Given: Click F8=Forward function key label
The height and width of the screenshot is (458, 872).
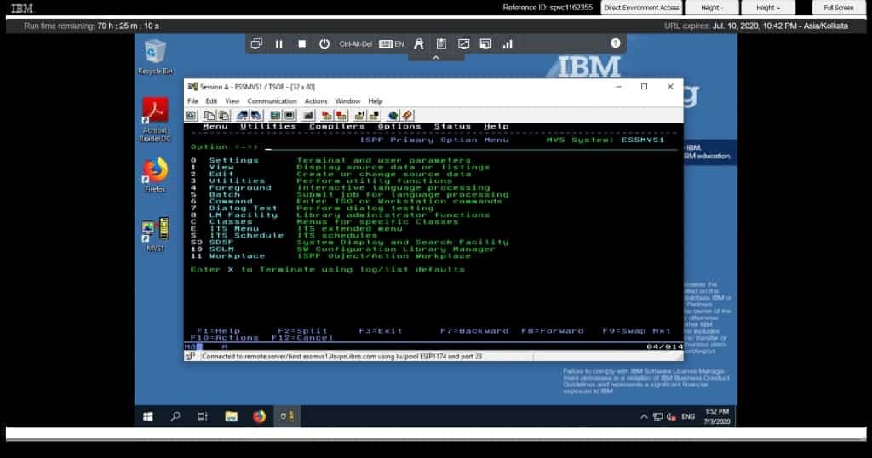Looking at the screenshot, I should (552, 330).
